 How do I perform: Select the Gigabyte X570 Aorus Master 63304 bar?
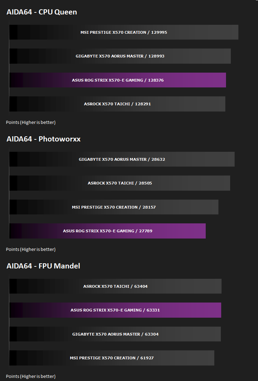point(115,334)
